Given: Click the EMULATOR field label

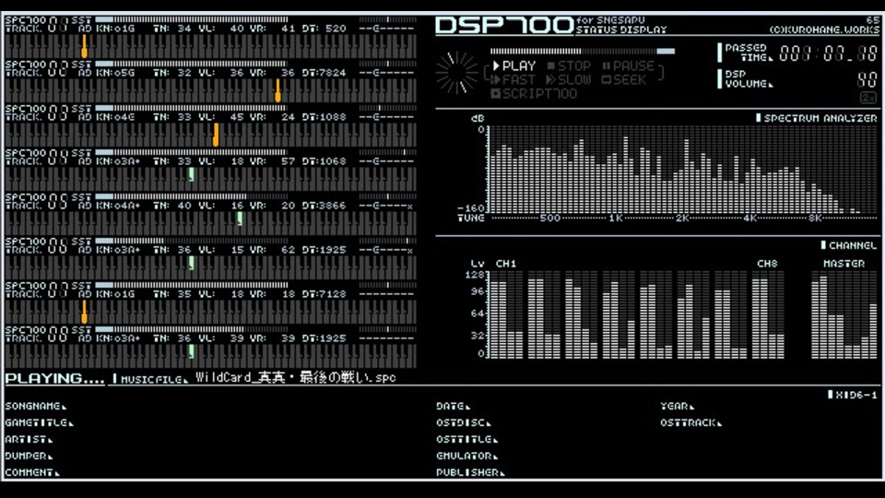Looking at the screenshot, I should coord(466,456).
